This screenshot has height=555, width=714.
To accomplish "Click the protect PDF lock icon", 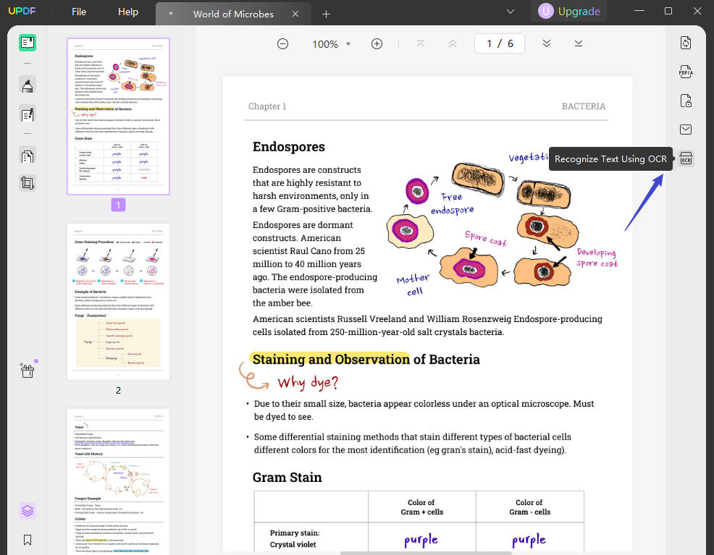I will tap(686, 101).
